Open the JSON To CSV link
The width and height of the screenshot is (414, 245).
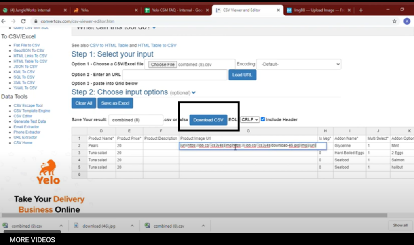25,67
